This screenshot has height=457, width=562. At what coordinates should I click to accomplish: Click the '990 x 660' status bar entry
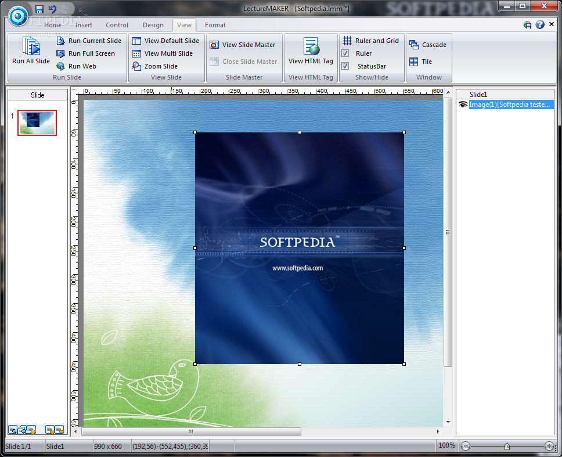point(108,447)
